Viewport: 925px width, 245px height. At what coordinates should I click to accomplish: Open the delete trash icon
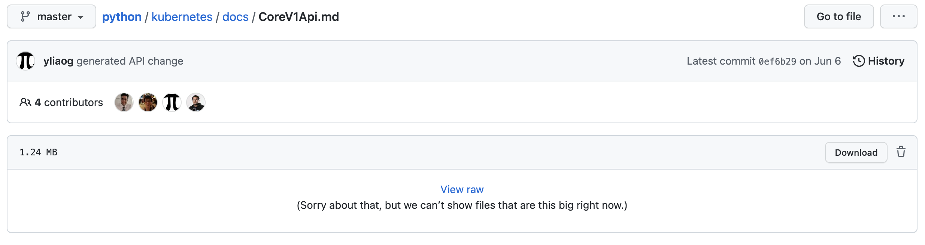click(x=901, y=152)
